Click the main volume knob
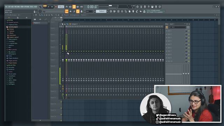The image size is (224, 126). click(x=40, y=7)
